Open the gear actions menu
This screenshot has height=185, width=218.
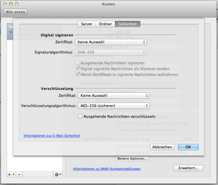pos(57,174)
